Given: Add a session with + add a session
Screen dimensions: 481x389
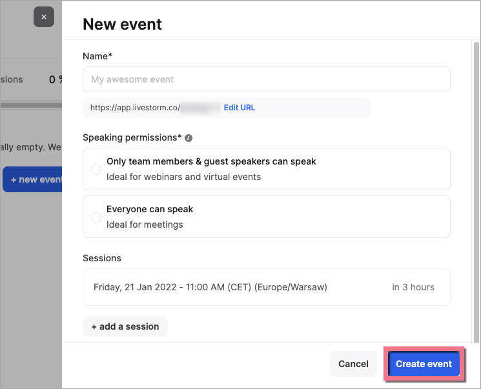Looking at the screenshot, I should click(125, 326).
